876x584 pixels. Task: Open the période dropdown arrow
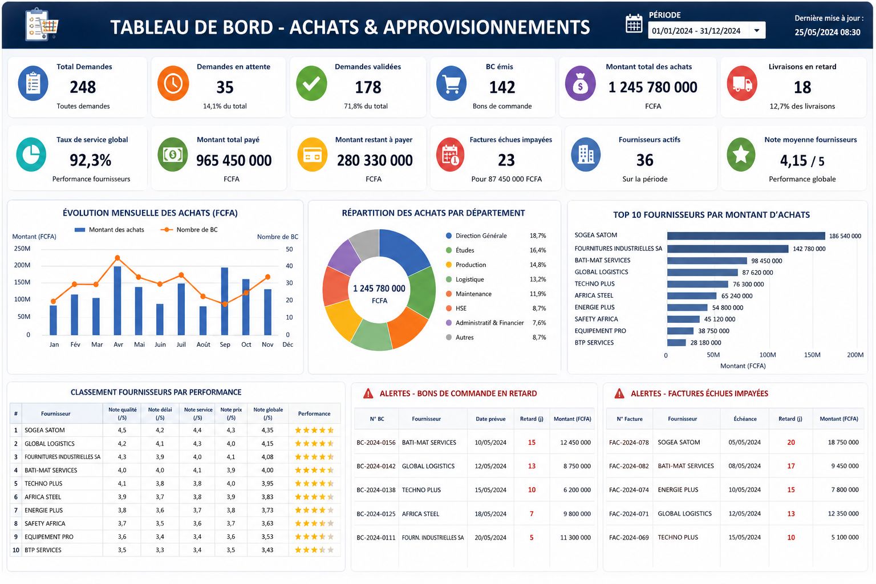(x=757, y=31)
